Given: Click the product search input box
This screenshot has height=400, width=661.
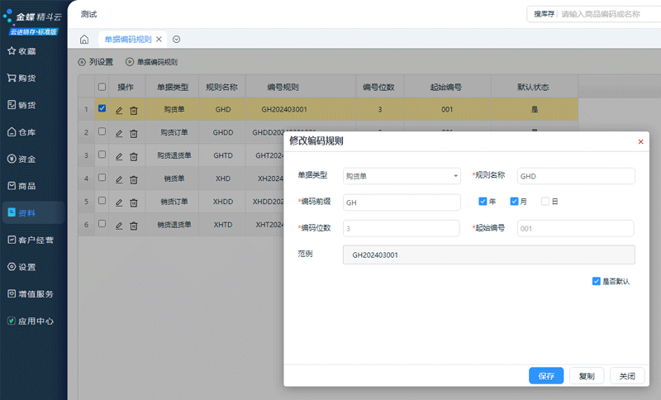Looking at the screenshot, I should click(x=610, y=14).
